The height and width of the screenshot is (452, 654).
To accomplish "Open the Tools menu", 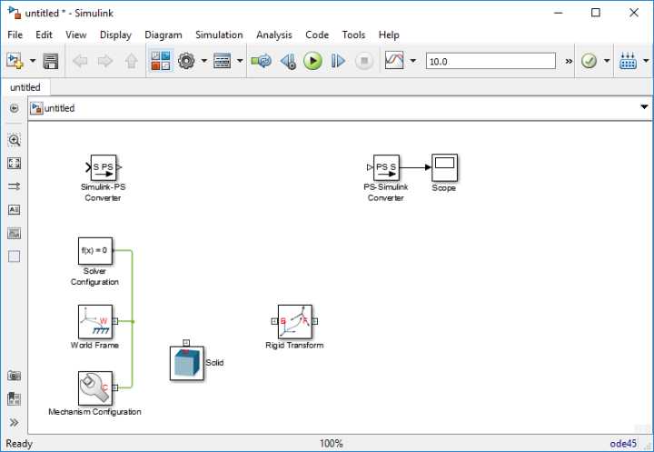I will pos(353,35).
